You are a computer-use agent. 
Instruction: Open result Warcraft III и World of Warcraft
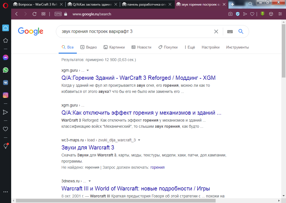point(136,188)
